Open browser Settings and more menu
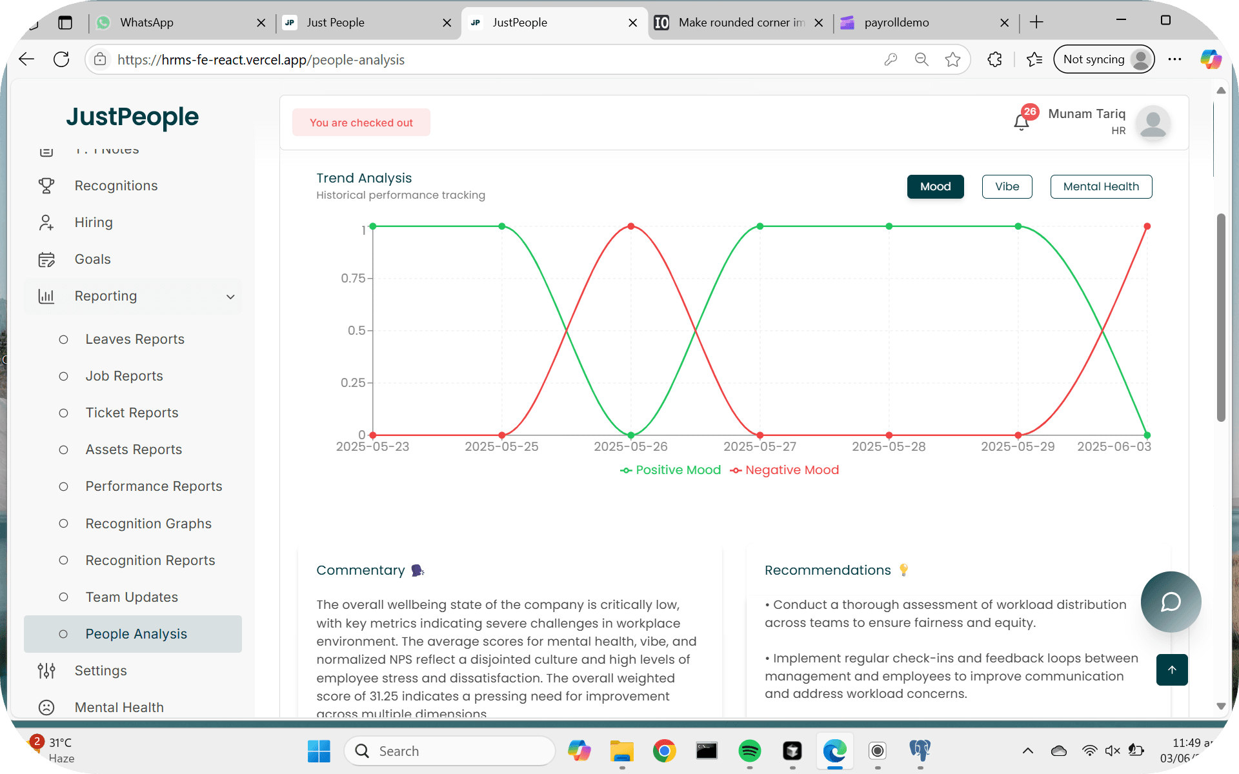The image size is (1239, 774). coord(1174,59)
